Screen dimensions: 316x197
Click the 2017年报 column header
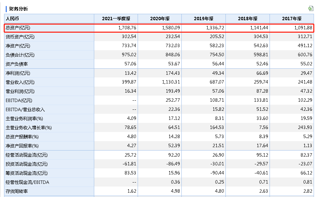(x=291, y=19)
